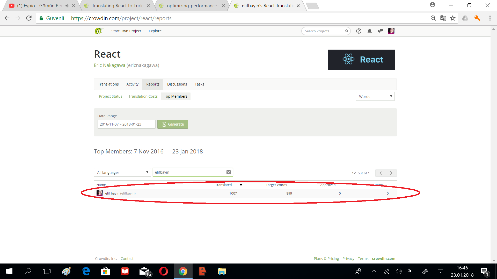497x279 pixels.
Task: Click the date range input field
Action: click(126, 124)
